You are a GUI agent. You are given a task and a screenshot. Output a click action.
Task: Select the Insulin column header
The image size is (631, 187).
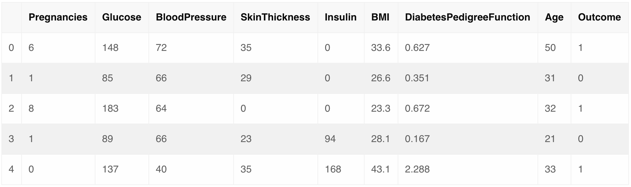[340, 18]
